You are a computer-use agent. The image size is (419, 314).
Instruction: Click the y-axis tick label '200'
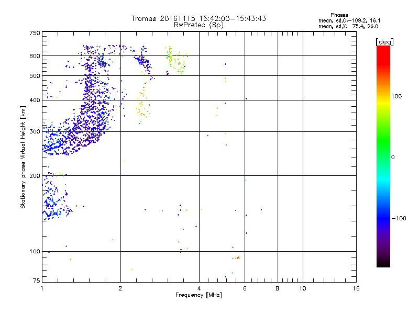click(35, 176)
